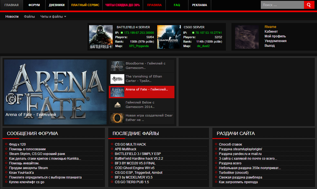Open The Vanishing of Ethan Carter news
This screenshot has width=317, height=189.
[x=144, y=79]
